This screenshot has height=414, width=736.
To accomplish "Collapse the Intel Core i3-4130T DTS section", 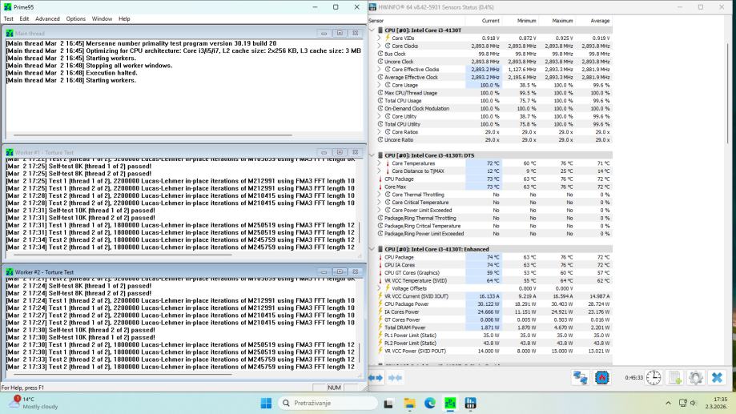I will pos(372,155).
